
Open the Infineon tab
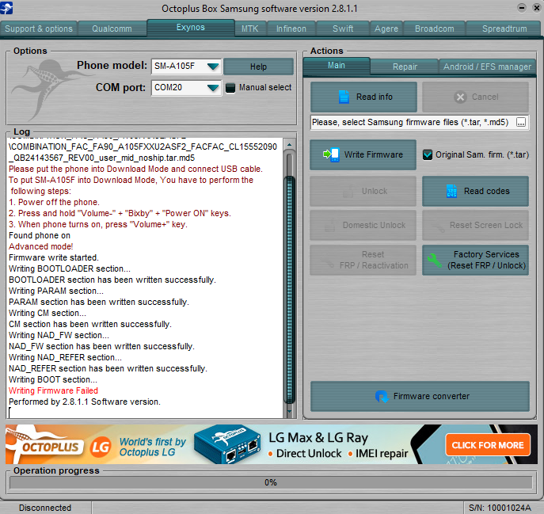pos(291,29)
